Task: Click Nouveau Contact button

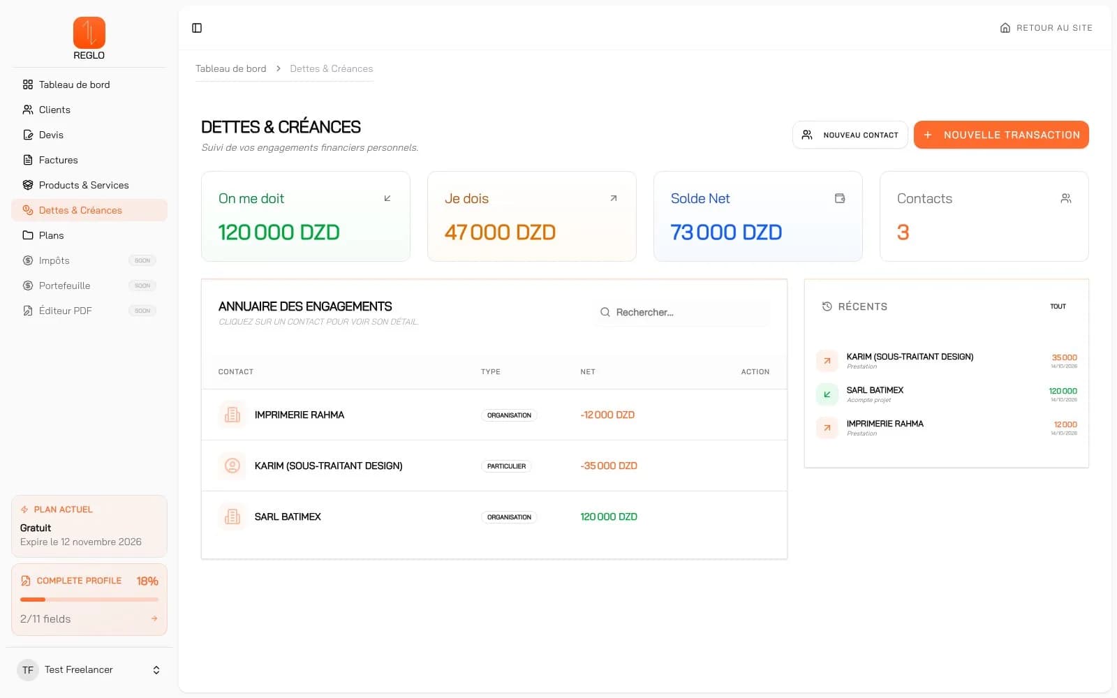Action: pos(850,135)
